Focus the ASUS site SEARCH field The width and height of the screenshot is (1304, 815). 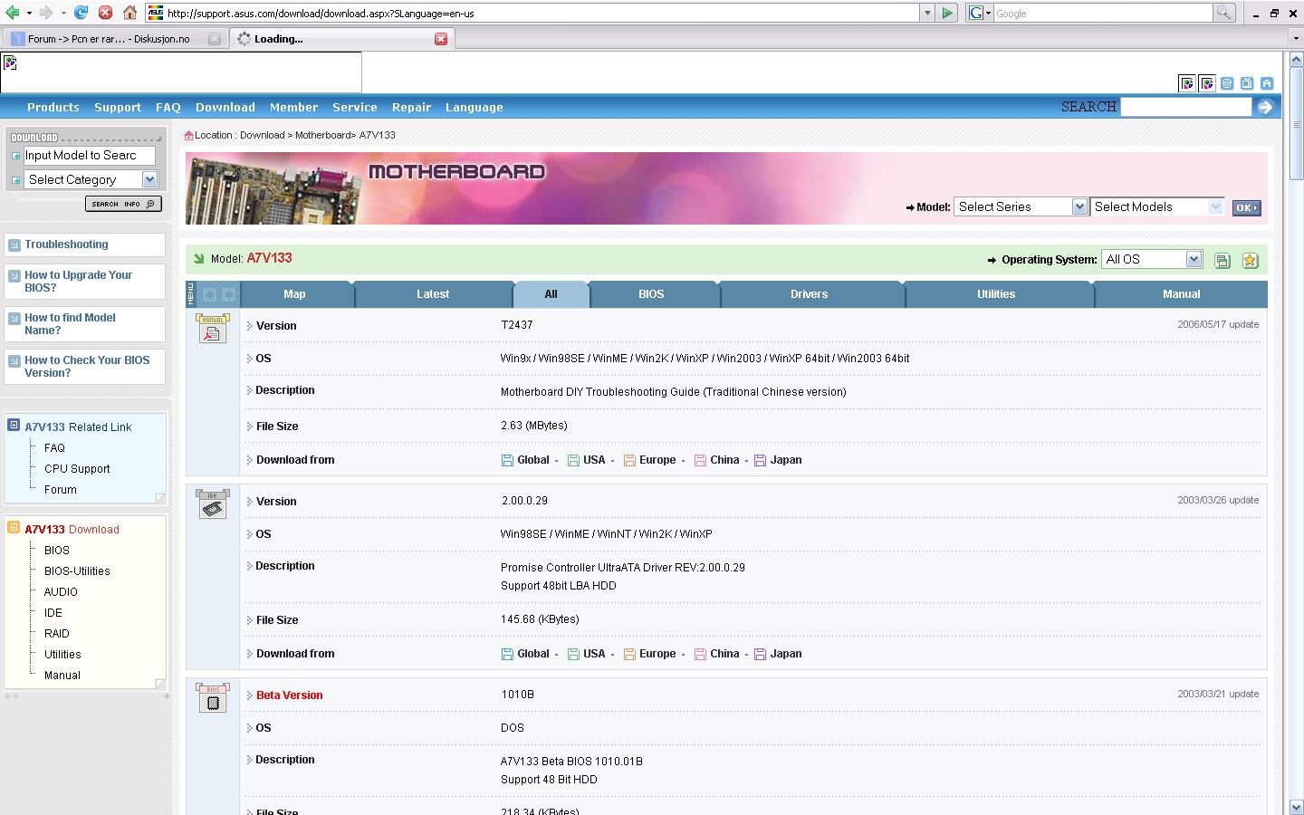(x=1185, y=107)
